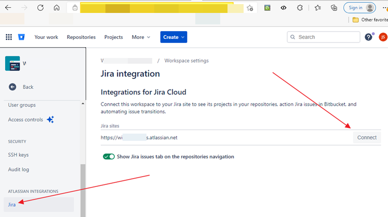Click the Back arrow icon in sidebar
388x217 pixels.
pyautogui.click(x=12, y=87)
